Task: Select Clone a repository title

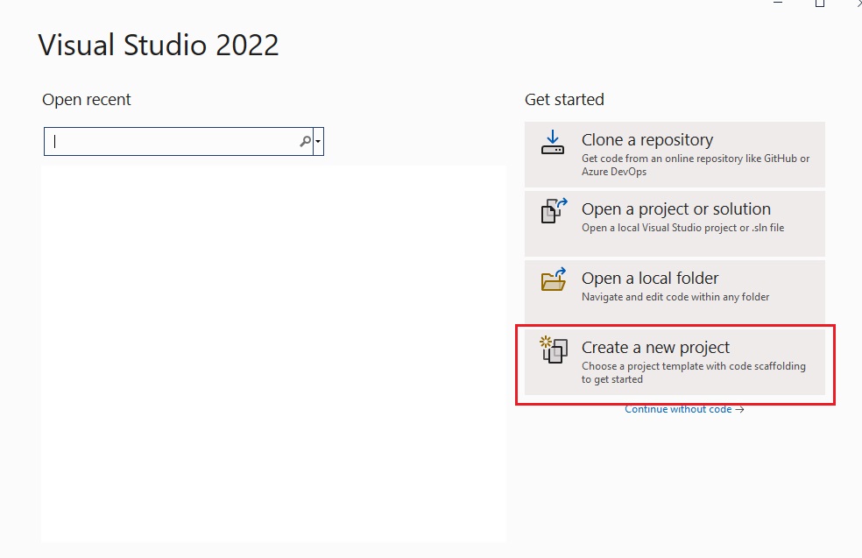Action: pos(647,139)
